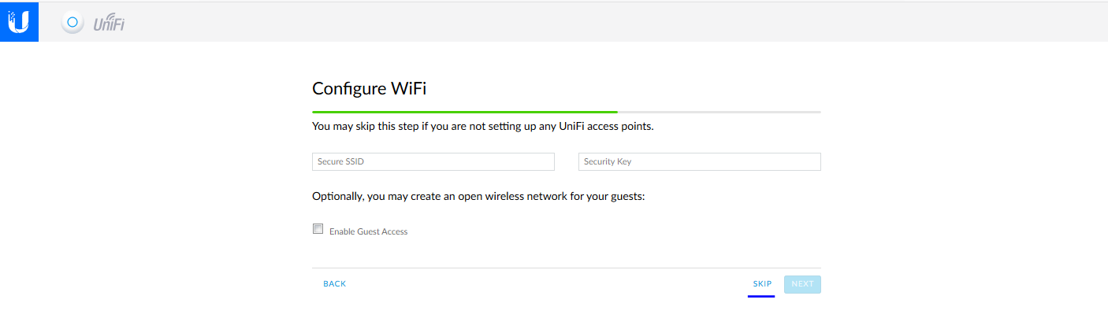Click the UniFi wordmark in the header
Viewport: 1108px width, 318px height.
coord(109,24)
